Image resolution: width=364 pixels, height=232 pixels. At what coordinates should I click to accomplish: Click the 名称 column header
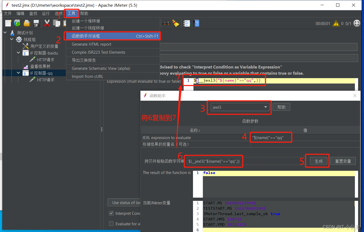[195, 130]
